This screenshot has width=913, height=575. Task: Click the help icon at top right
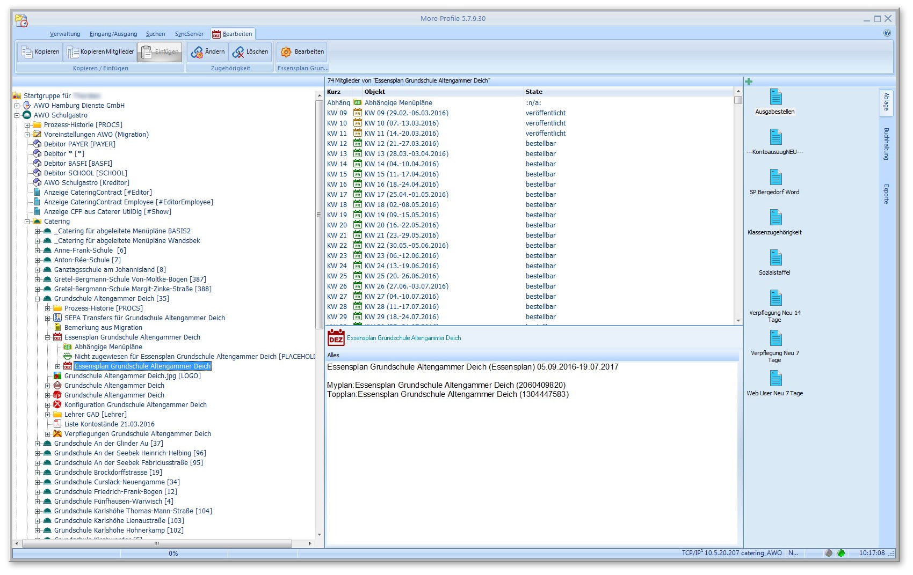coord(887,33)
